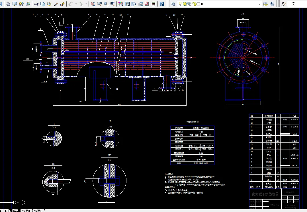
Task: Click detail view label IV 2:1
Action: (x=109, y=158)
